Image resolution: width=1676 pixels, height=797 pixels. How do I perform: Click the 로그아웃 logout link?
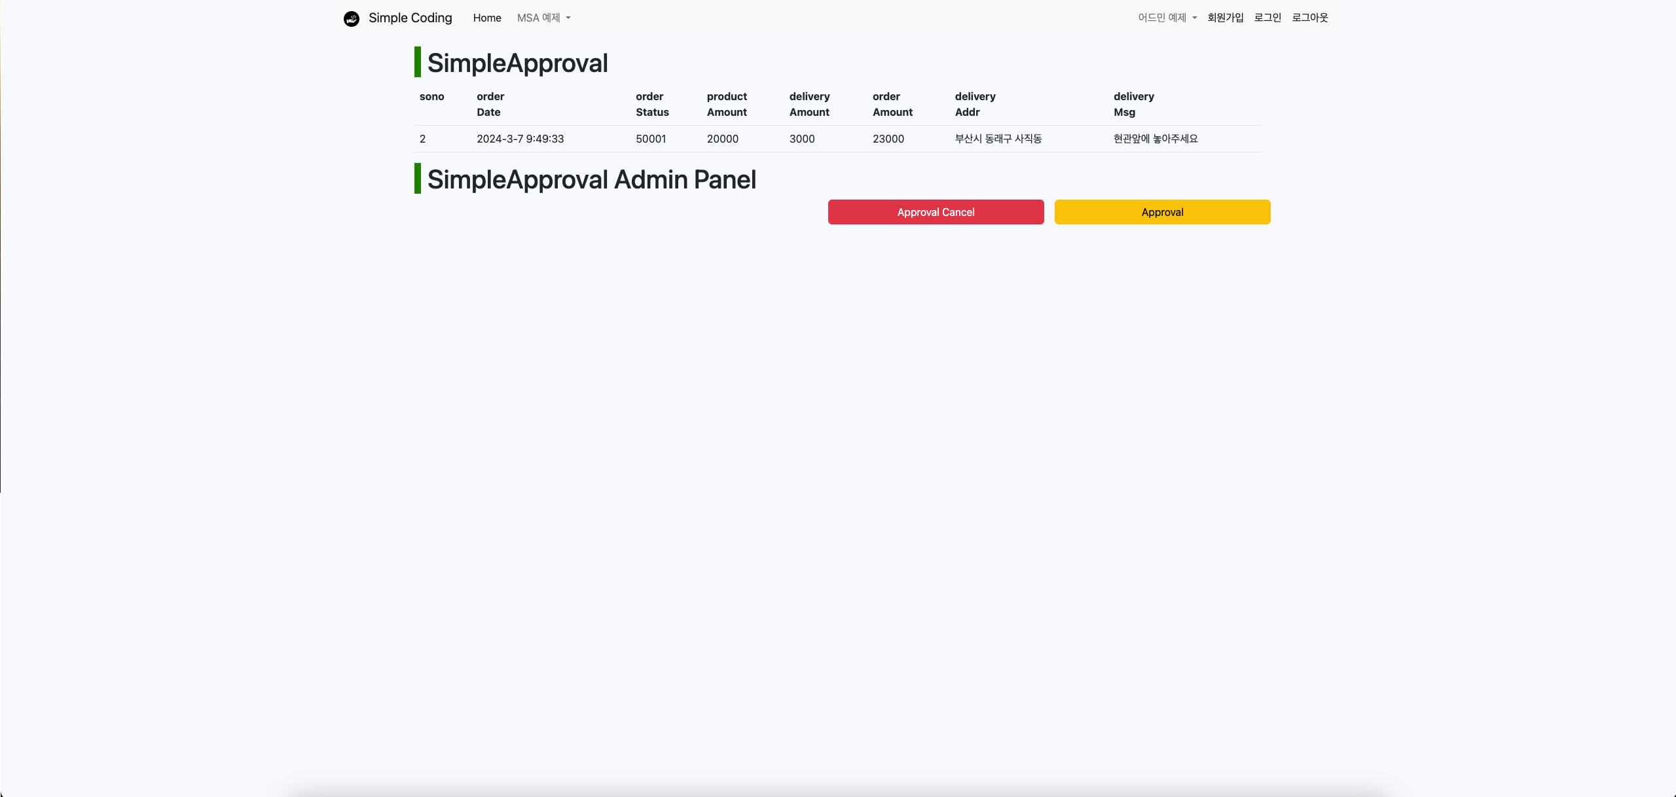pyautogui.click(x=1309, y=18)
